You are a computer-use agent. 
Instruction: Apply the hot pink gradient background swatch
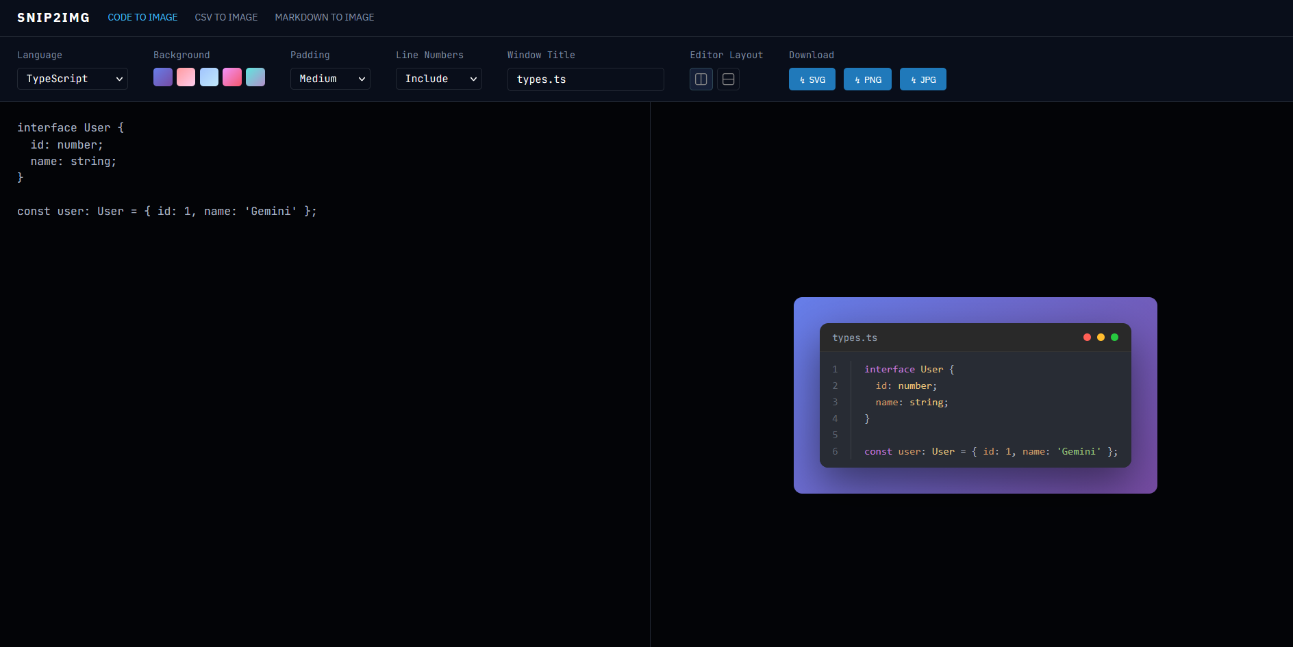(232, 77)
